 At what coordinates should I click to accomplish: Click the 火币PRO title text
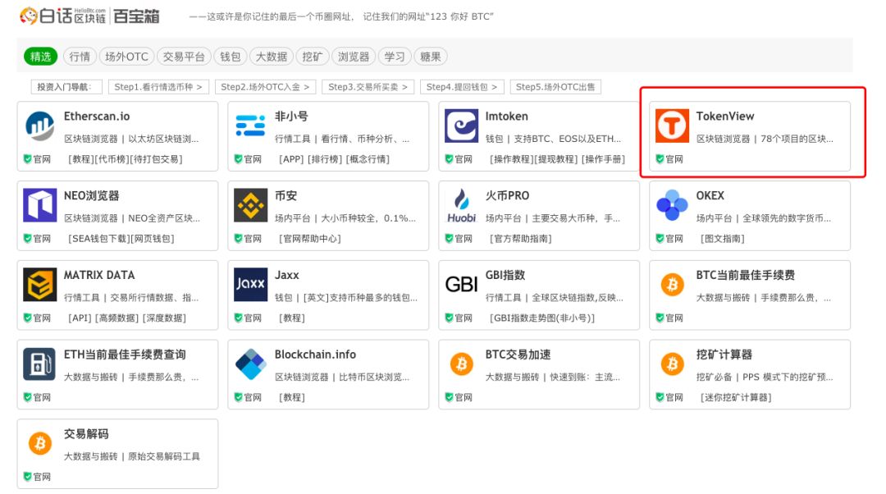(508, 195)
